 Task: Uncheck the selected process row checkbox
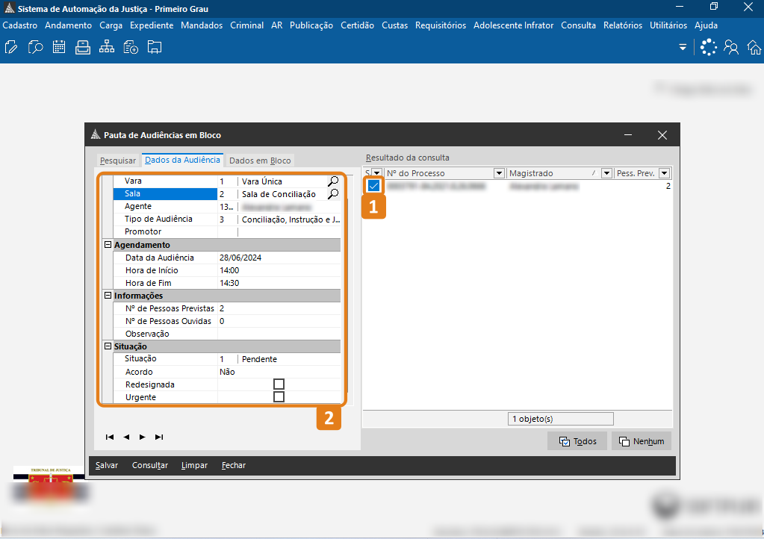374,186
